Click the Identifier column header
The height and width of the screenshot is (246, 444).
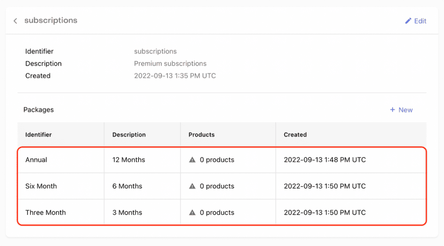(39, 135)
